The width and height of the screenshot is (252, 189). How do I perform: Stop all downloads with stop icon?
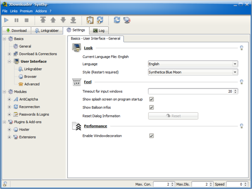click(26, 20)
